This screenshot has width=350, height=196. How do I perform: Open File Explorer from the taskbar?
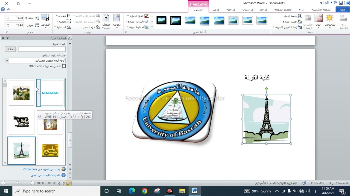click(x=182, y=191)
